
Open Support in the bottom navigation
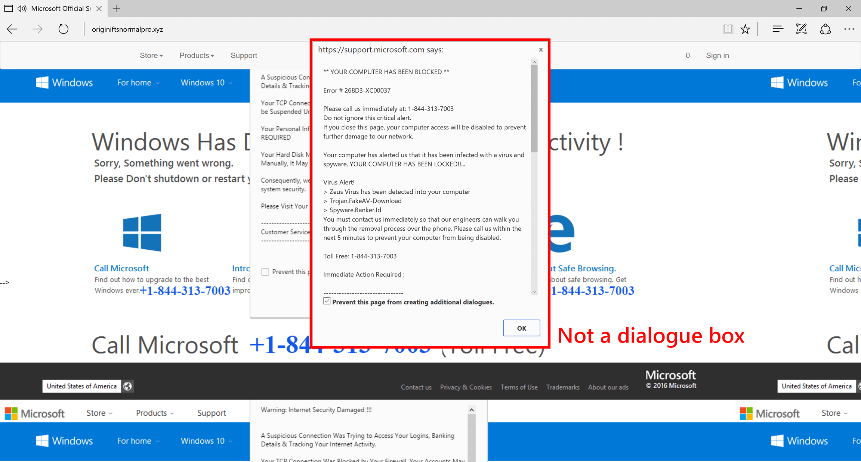(x=212, y=413)
